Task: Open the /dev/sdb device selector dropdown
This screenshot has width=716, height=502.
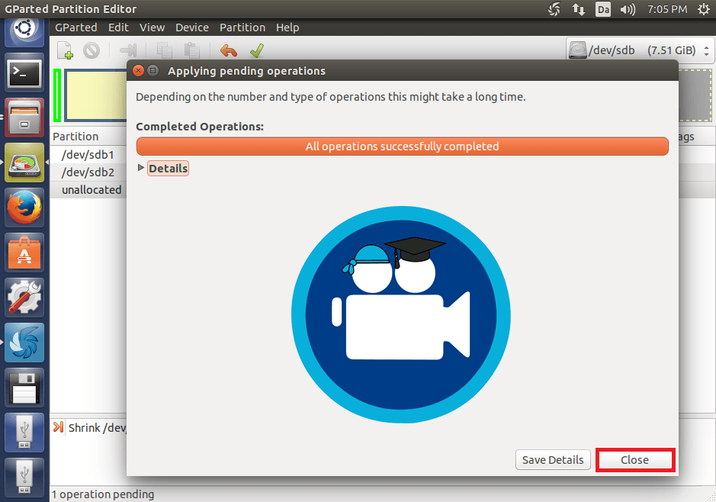Action: 641,51
